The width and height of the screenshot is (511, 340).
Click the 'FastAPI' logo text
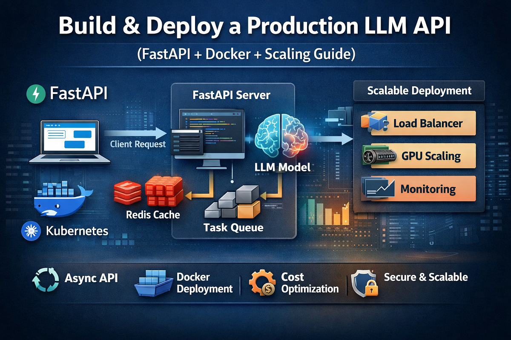(78, 93)
